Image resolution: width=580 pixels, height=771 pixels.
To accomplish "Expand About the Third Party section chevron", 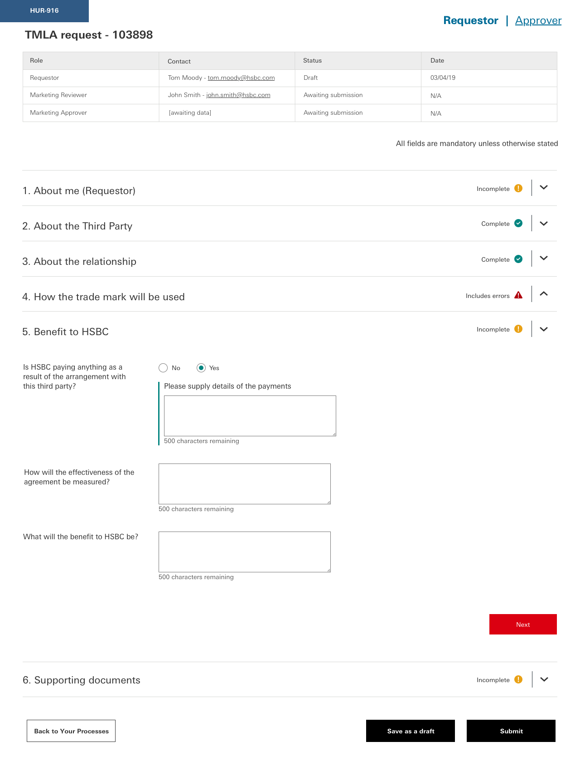I will [x=544, y=223].
